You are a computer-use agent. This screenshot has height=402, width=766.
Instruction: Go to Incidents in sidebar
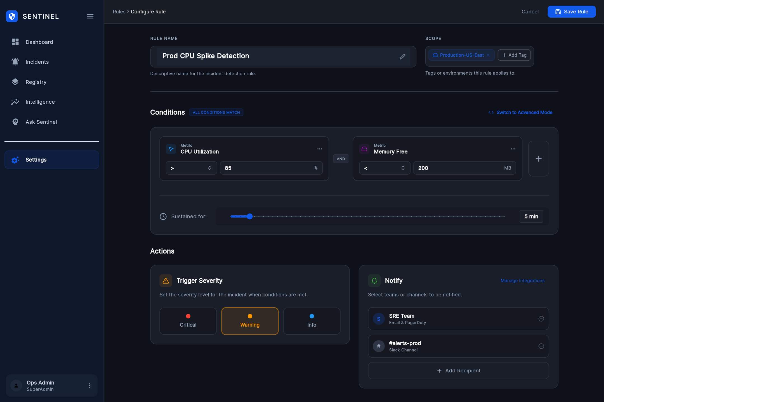[37, 62]
